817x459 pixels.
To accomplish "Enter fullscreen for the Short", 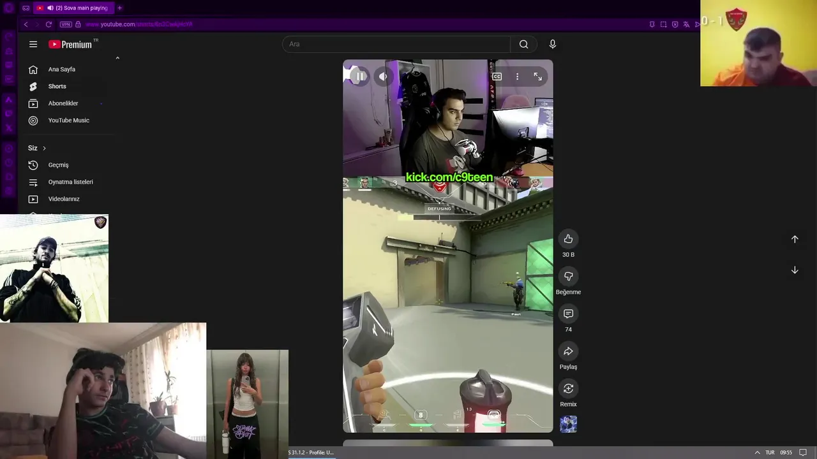I will (x=537, y=76).
